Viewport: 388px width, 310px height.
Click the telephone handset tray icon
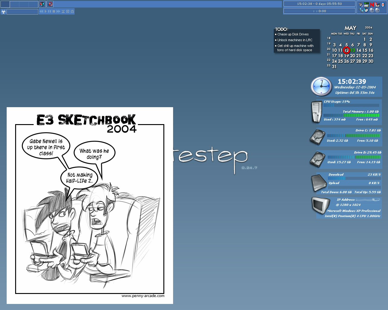pyautogui.click(x=361, y=10)
